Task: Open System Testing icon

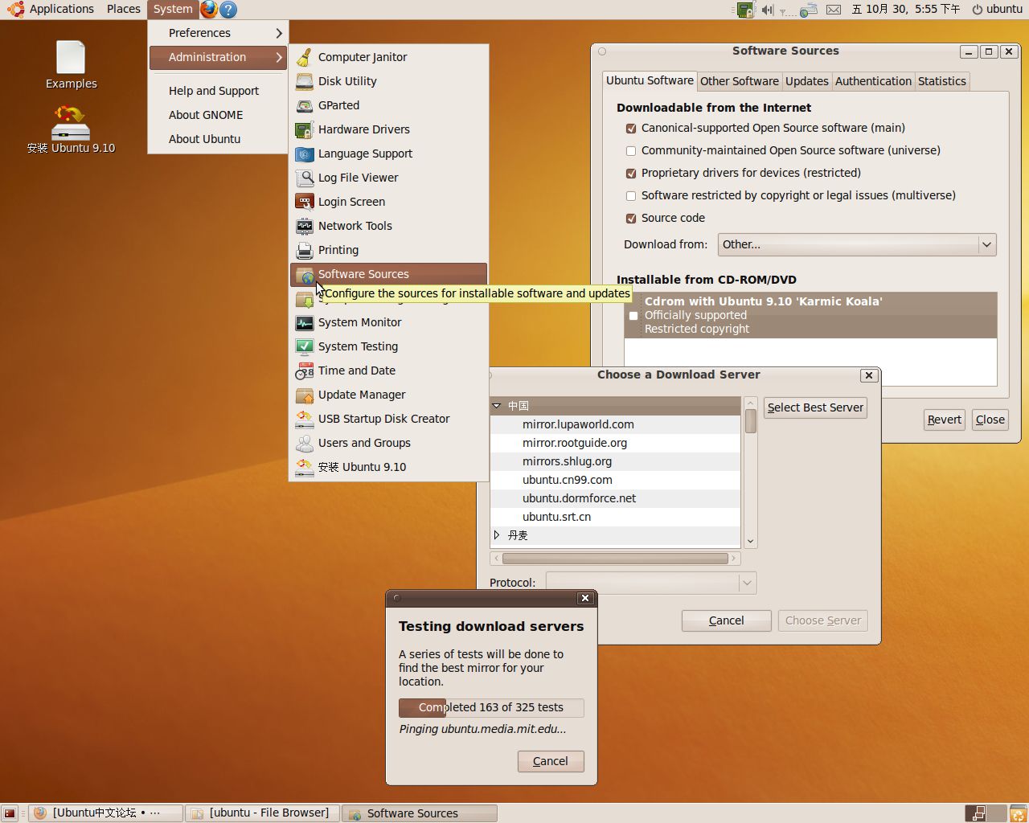Action: click(305, 346)
